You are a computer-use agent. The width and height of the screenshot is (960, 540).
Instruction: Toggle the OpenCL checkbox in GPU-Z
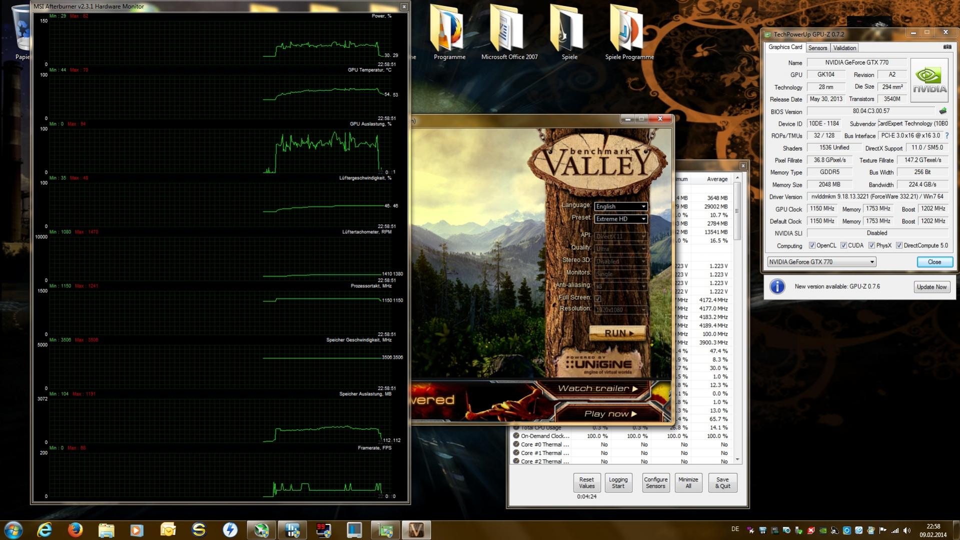[x=812, y=246]
